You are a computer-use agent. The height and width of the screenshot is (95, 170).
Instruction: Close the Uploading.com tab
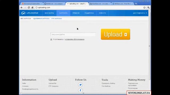[x=87, y=4]
